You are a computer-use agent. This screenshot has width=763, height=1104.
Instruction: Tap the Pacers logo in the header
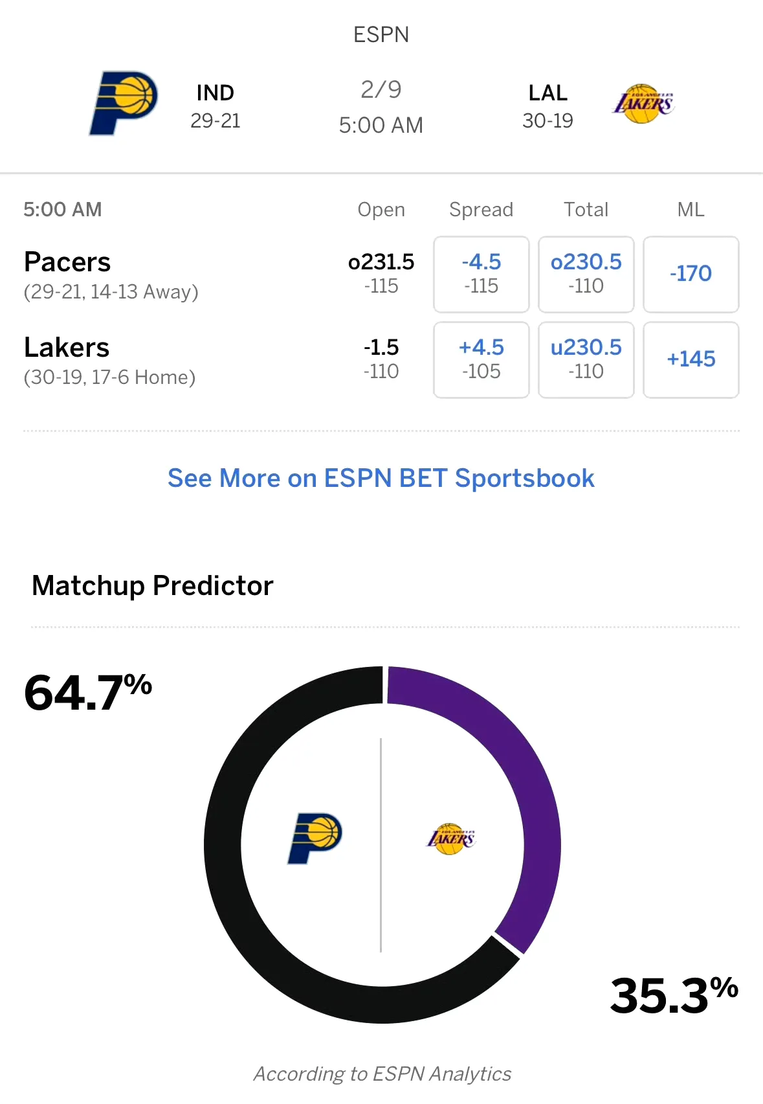[x=123, y=104]
